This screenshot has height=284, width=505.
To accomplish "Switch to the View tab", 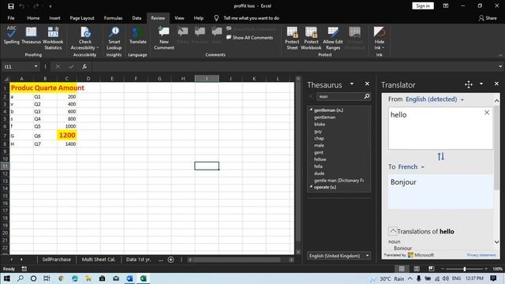I will tap(179, 18).
